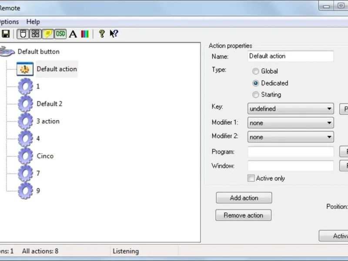Select the Default 2 tree label
This screenshot has width=348, height=261.
[x=50, y=104]
